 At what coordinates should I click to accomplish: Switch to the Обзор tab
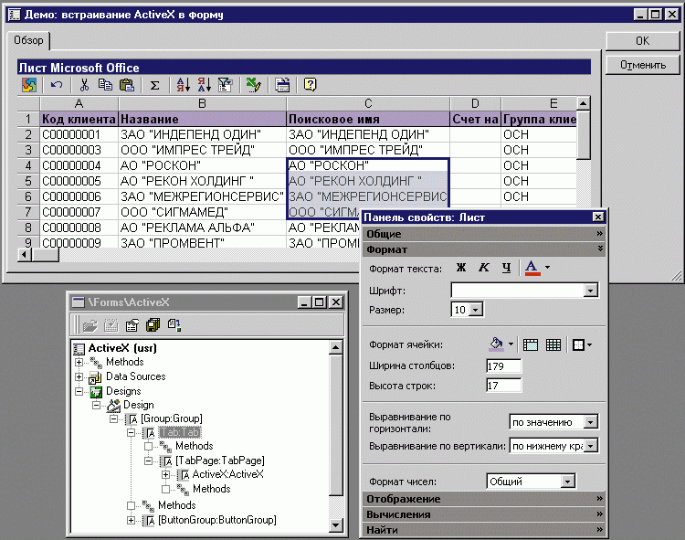click(x=28, y=40)
